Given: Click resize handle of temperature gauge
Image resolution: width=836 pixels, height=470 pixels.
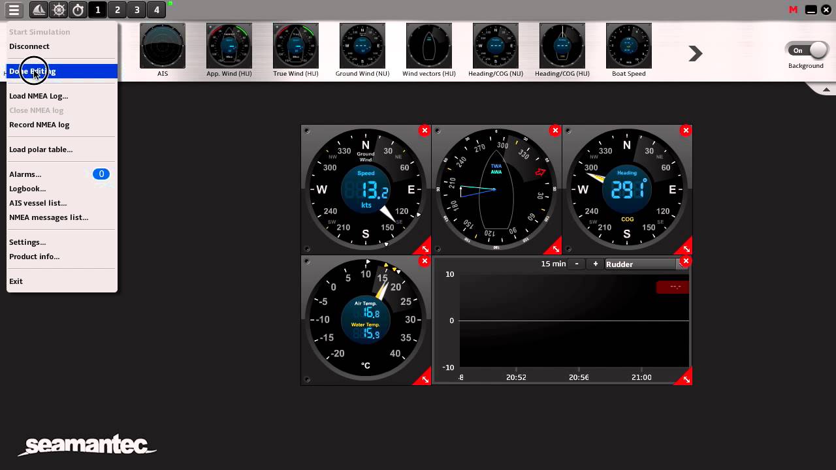Looking at the screenshot, I should tap(425, 379).
